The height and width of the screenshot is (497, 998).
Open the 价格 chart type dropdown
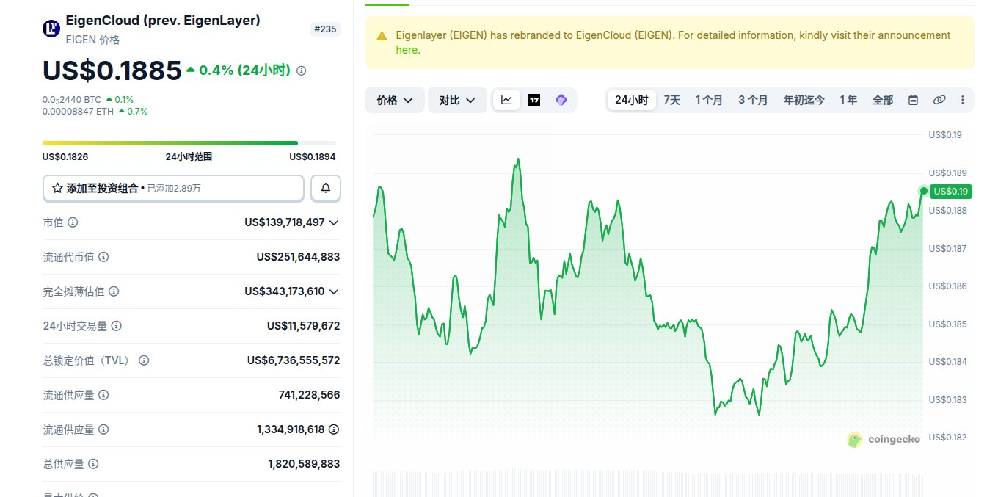[x=395, y=100]
